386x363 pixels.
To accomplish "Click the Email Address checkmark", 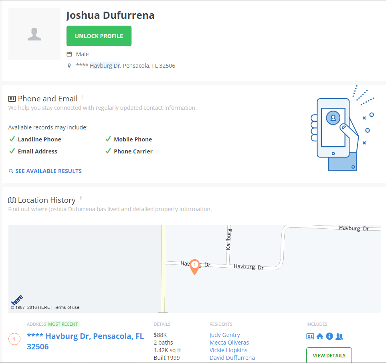I will pos(12,151).
